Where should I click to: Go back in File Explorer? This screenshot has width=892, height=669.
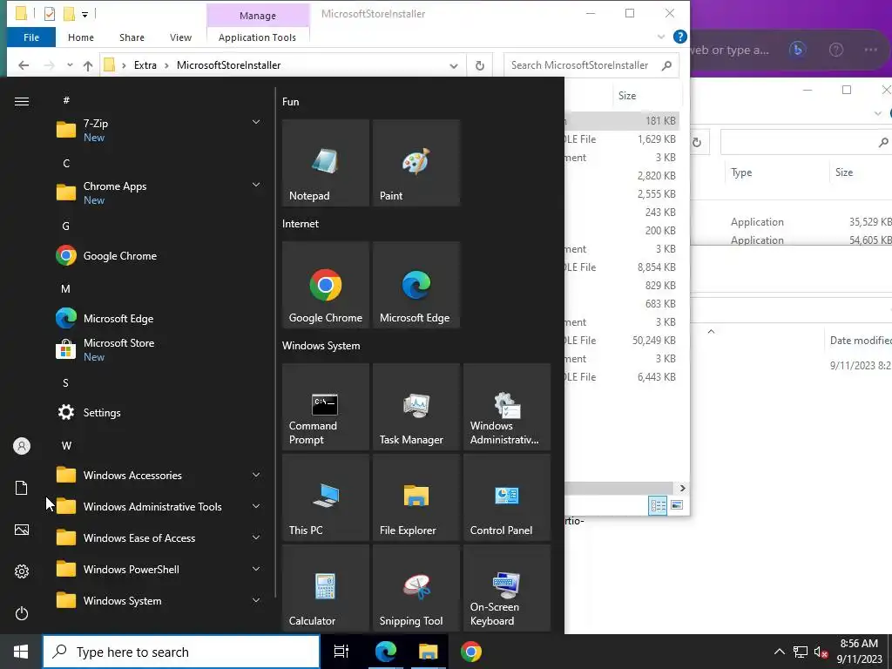(x=24, y=65)
